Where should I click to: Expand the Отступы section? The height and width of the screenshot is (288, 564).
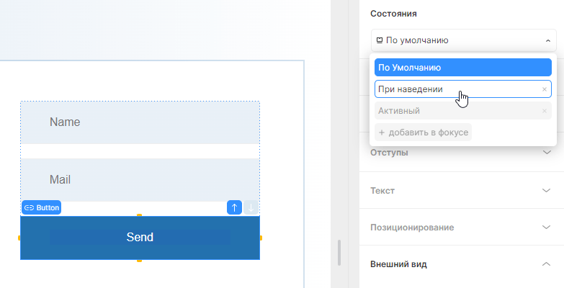coord(461,153)
